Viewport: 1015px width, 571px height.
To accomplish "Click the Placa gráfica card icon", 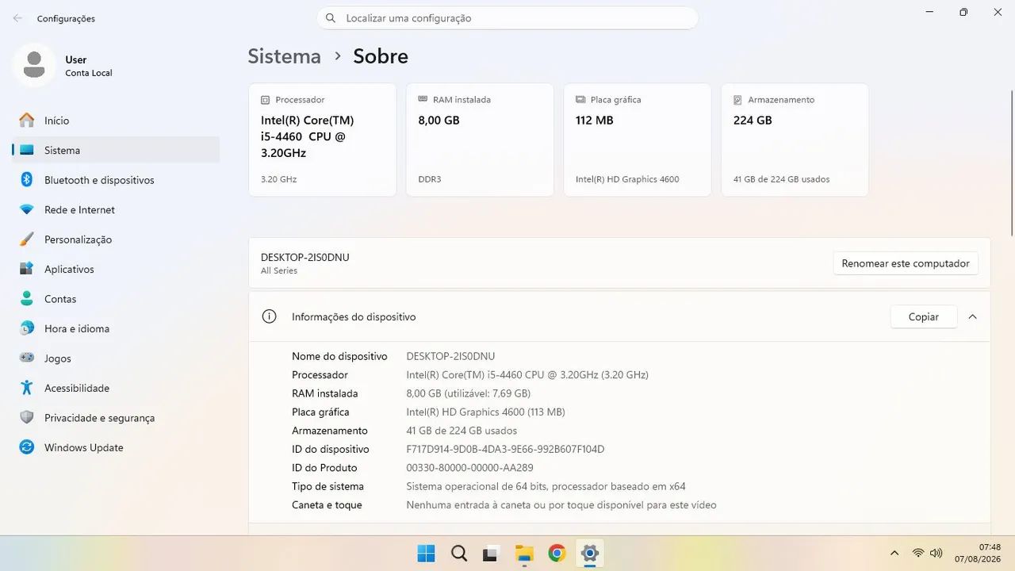I will tap(580, 100).
